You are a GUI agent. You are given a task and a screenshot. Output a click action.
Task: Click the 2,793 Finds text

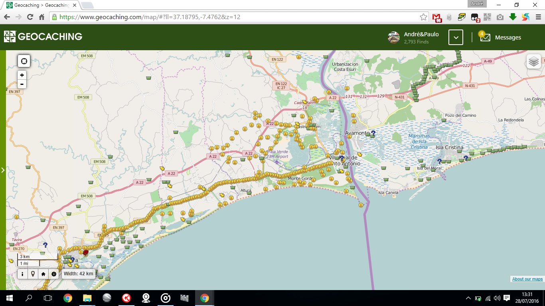click(417, 41)
